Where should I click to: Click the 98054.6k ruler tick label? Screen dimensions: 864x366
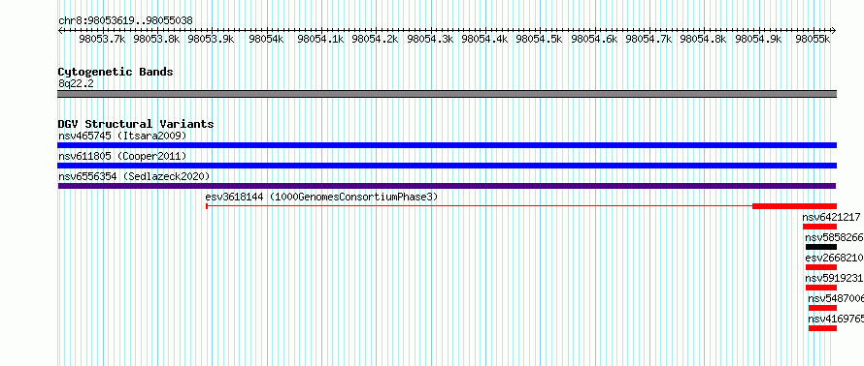click(x=594, y=39)
